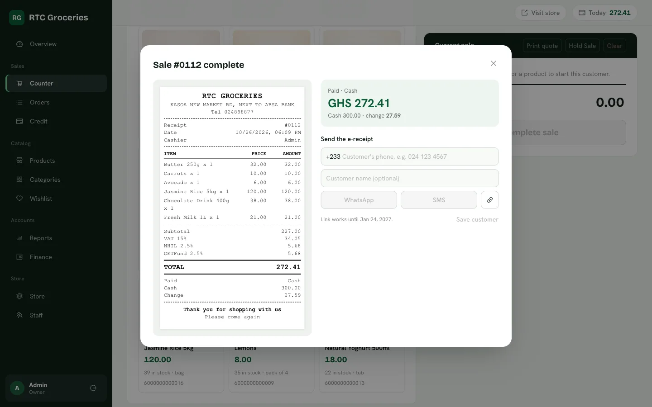
Task: Click the Admin avatar circle
Action: (x=17, y=388)
